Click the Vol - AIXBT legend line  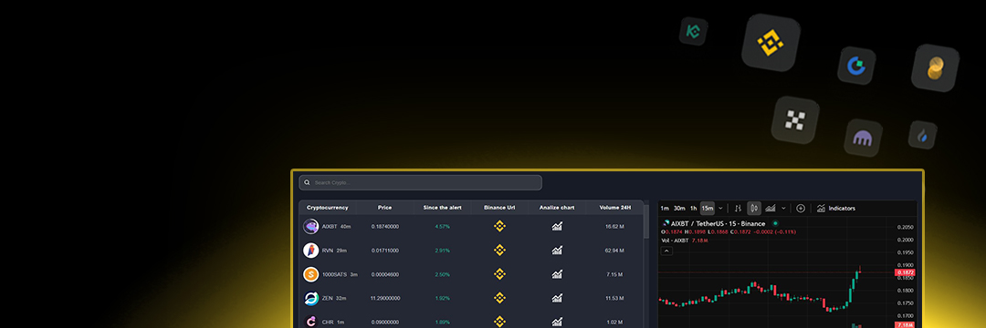pyautogui.click(x=684, y=241)
